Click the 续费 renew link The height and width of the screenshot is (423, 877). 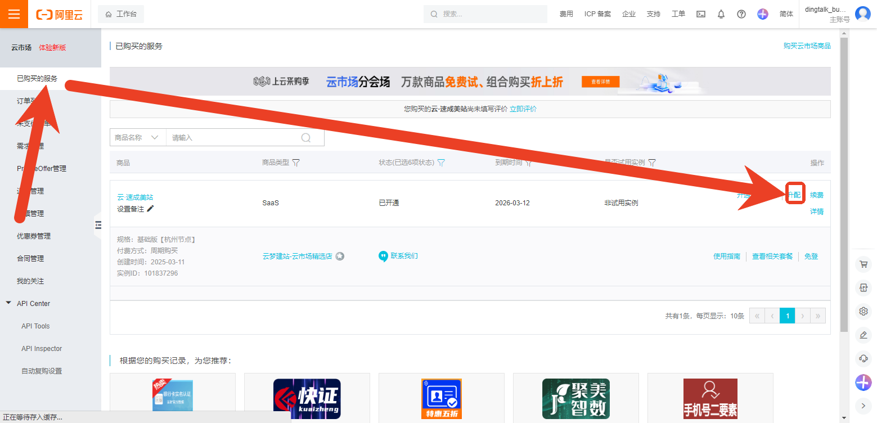(817, 195)
